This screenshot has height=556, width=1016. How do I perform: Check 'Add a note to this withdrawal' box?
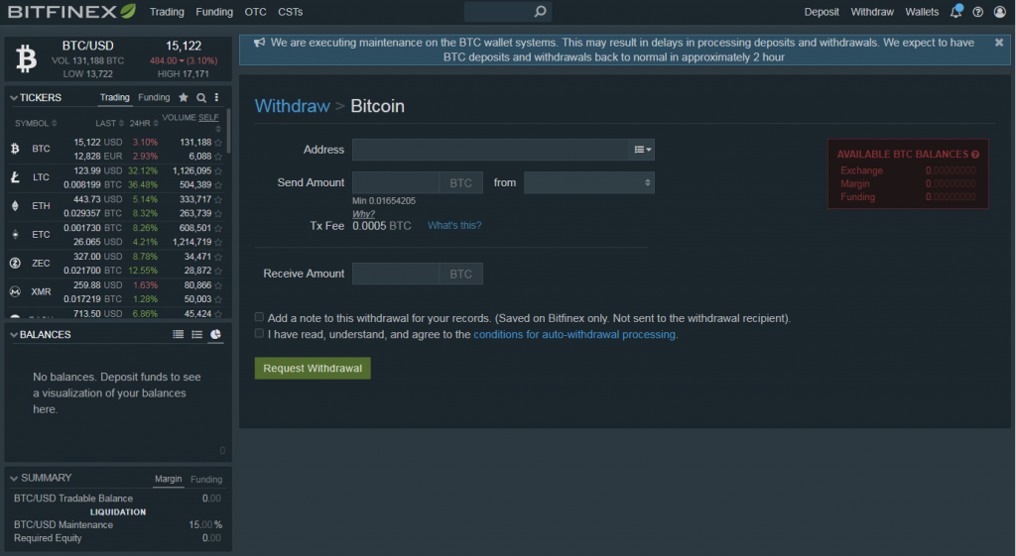(259, 317)
